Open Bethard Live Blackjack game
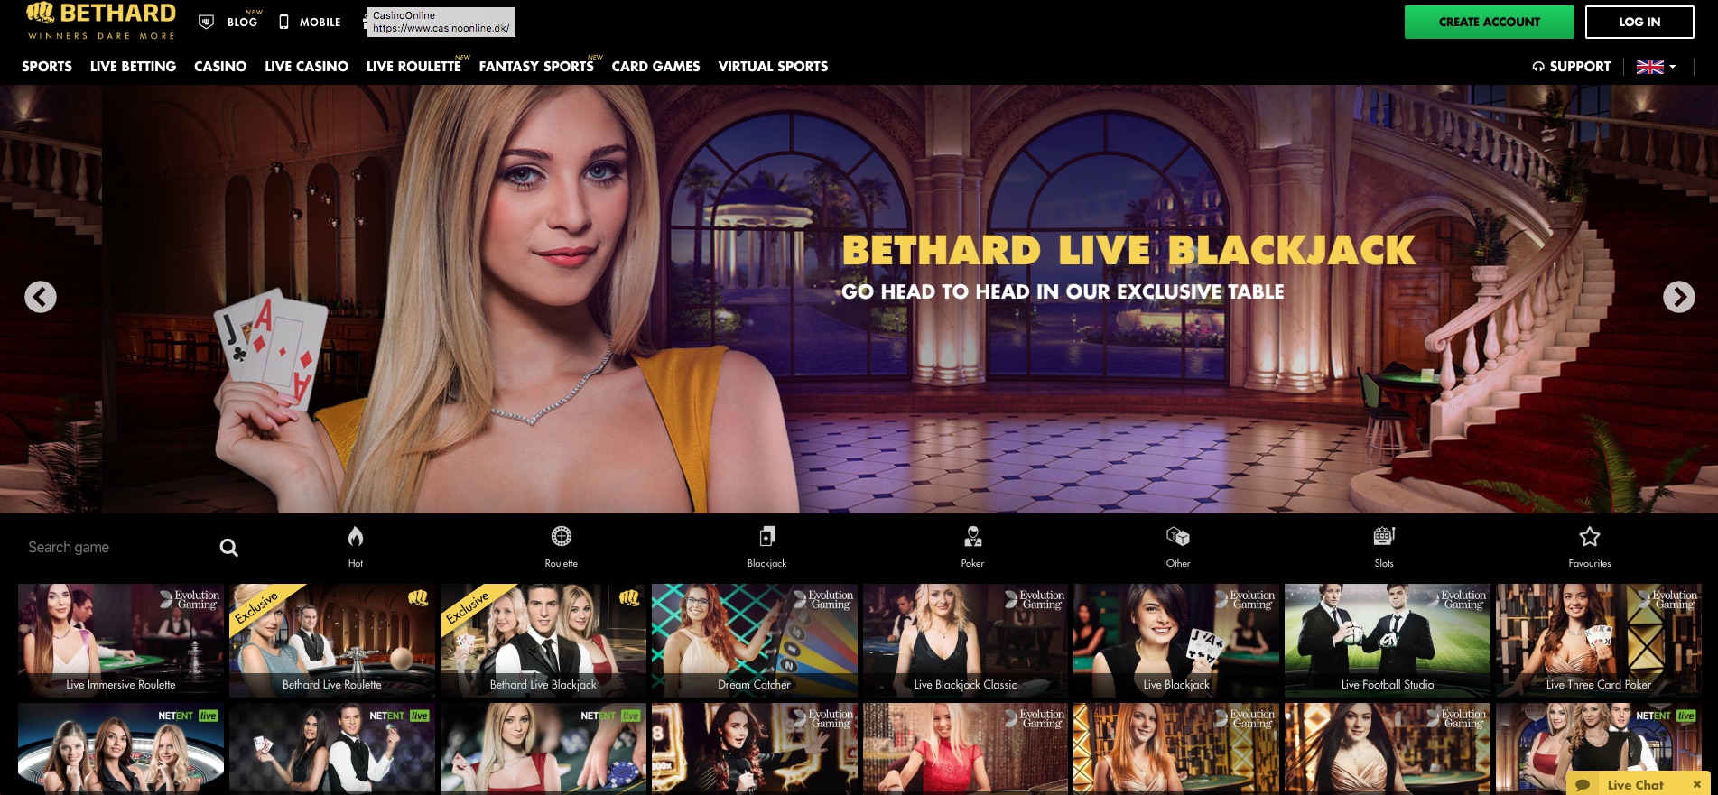Screen dimensions: 1718x795 pos(543,641)
